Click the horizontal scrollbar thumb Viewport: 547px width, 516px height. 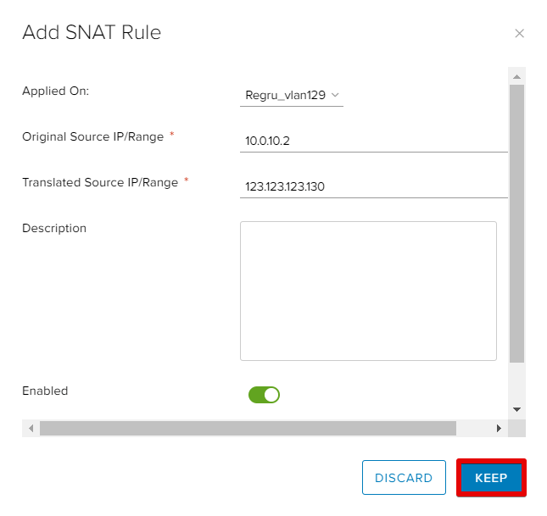(x=248, y=428)
